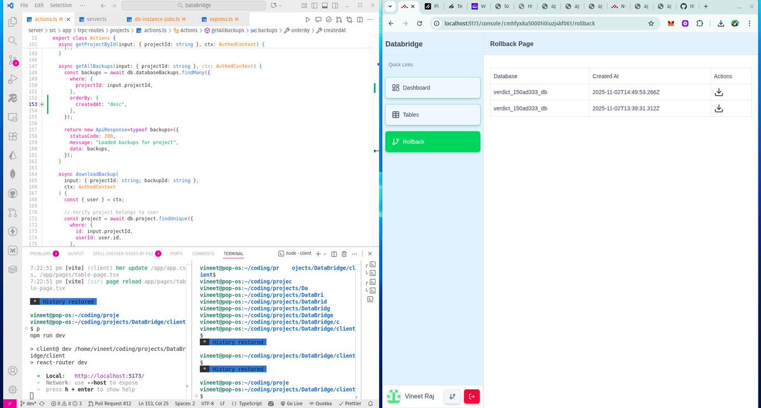Toggle Prettier formatting in the status bar
Image resolution: width=761 pixels, height=408 pixels.
[349, 403]
